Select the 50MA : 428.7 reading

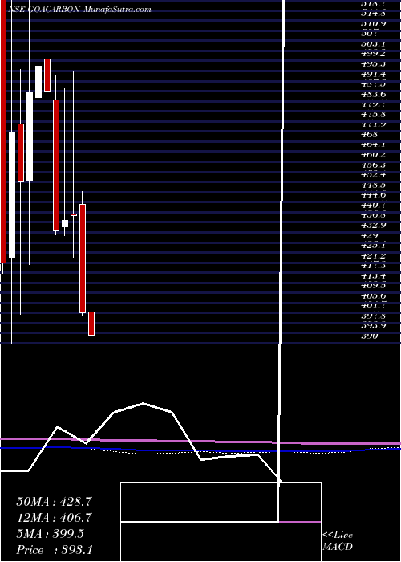coord(54,502)
